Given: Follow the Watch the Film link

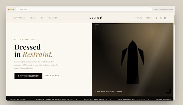Looking at the screenshot, I should tap(52, 76).
